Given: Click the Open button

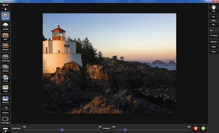Looking at the screenshot, I should click(x=214, y=47).
